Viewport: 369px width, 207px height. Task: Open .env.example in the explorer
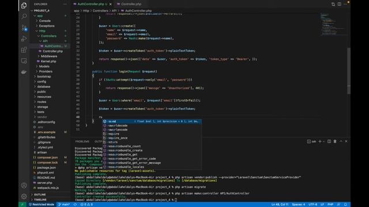[x=46, y=132]
